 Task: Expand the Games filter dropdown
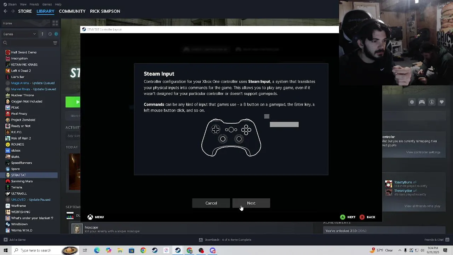[x=19, y=34]
